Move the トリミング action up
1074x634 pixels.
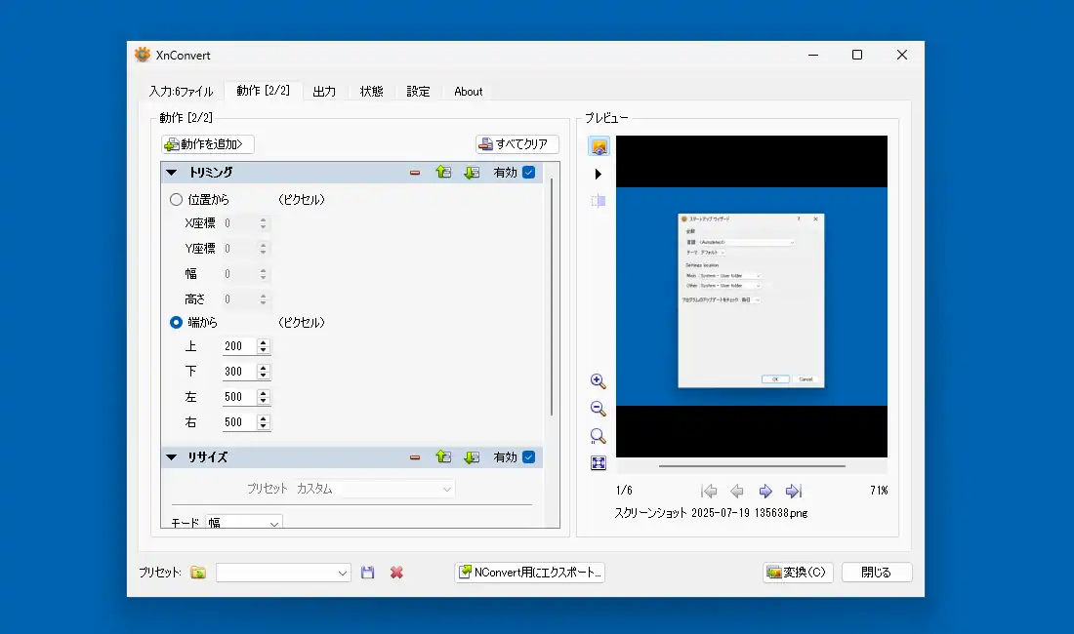[443, 173]
